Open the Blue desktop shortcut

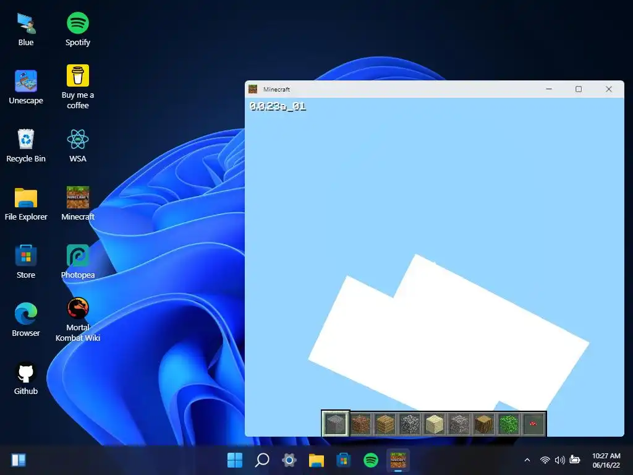[x=26, y=30]
